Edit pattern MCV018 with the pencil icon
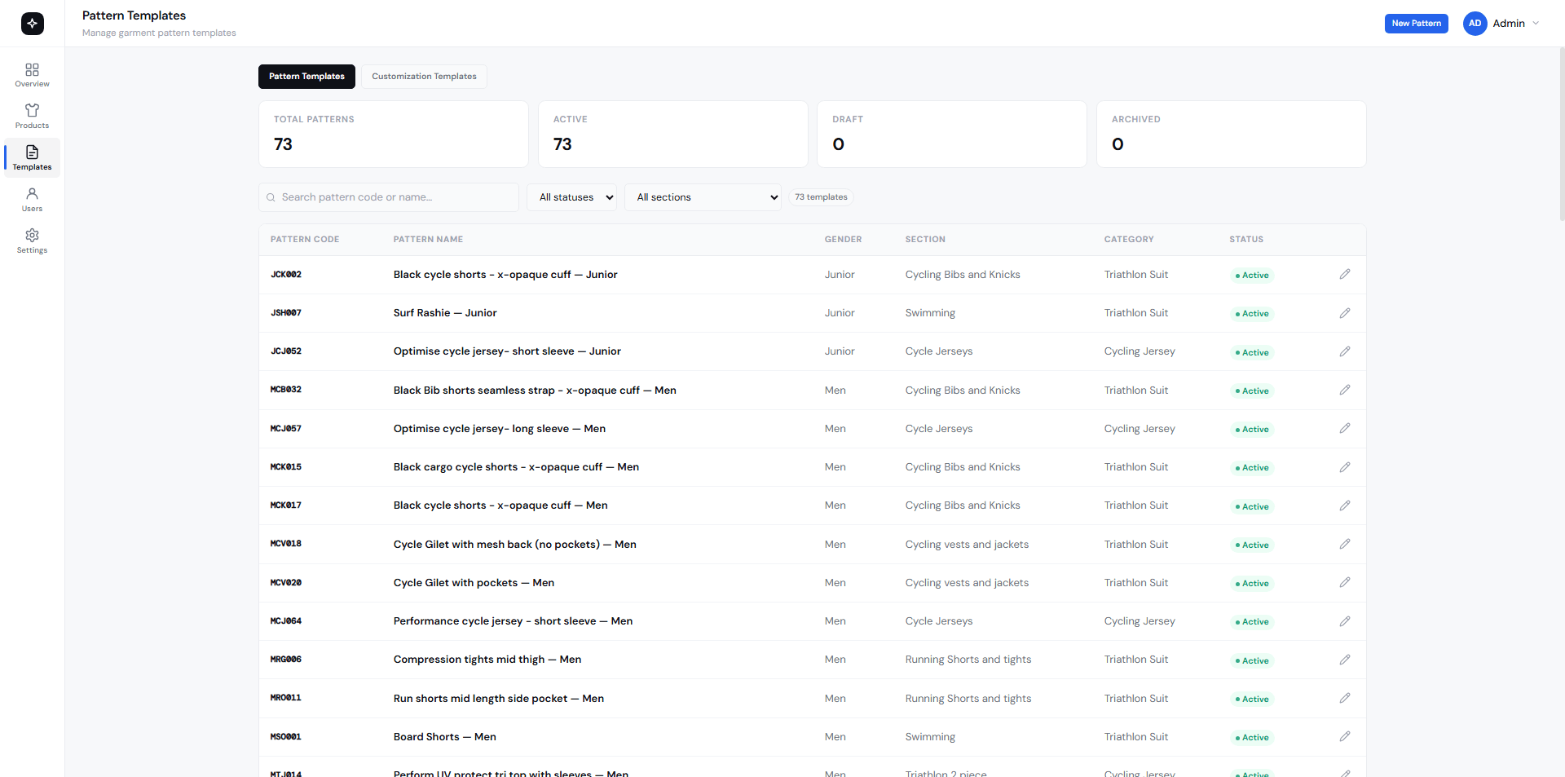The height and width of the screenshot is (777, 1565). [x=1345, y=544]
